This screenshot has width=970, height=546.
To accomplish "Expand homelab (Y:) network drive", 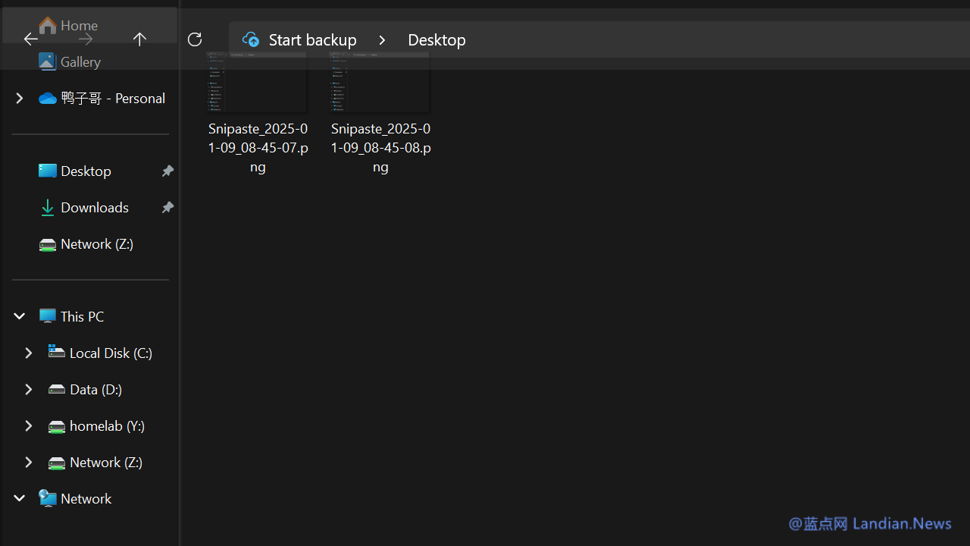I will [29, 425].
